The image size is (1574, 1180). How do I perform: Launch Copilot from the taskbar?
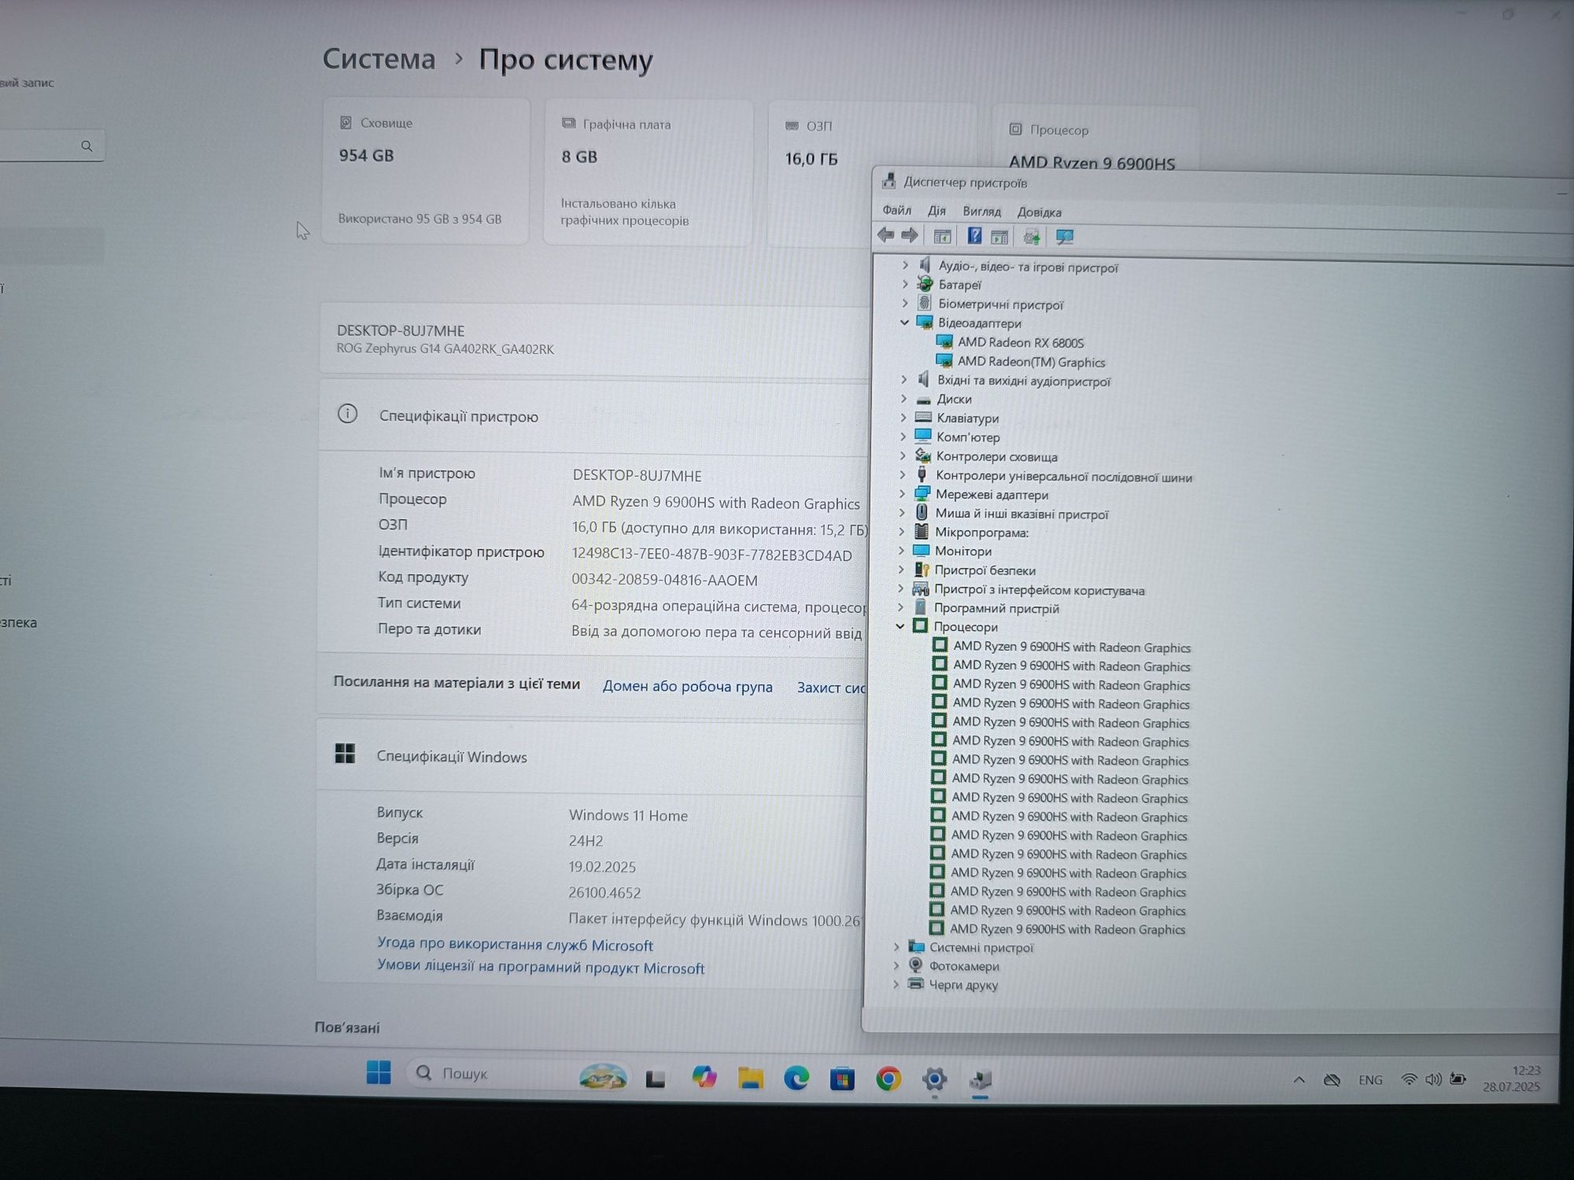(704, 1077)
